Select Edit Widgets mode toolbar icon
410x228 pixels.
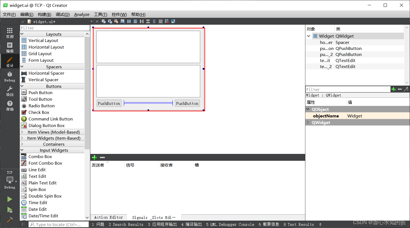104,21
